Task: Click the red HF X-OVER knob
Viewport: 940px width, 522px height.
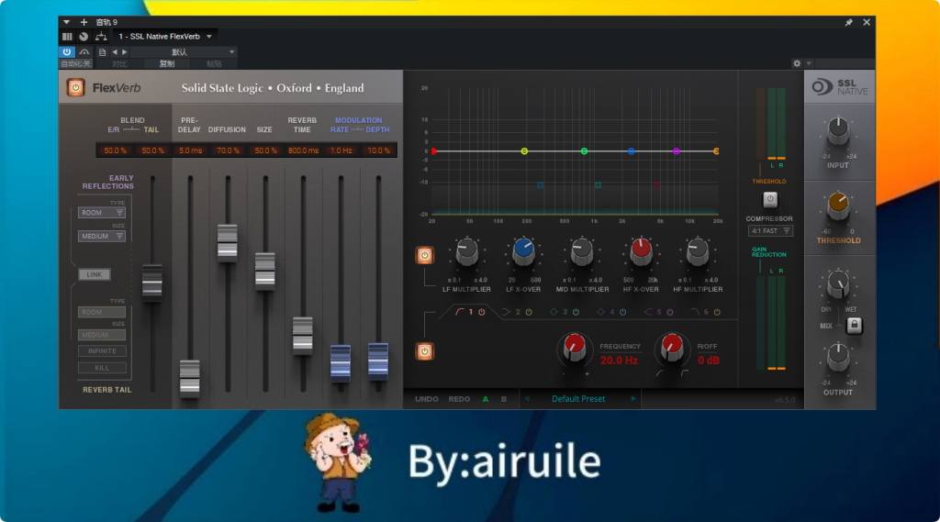Action: [640, 251]
